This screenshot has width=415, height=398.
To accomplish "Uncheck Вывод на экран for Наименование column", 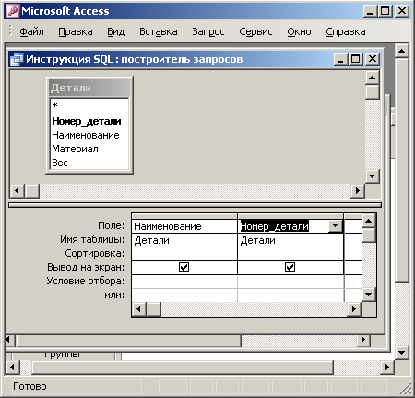I will point(184,267).
